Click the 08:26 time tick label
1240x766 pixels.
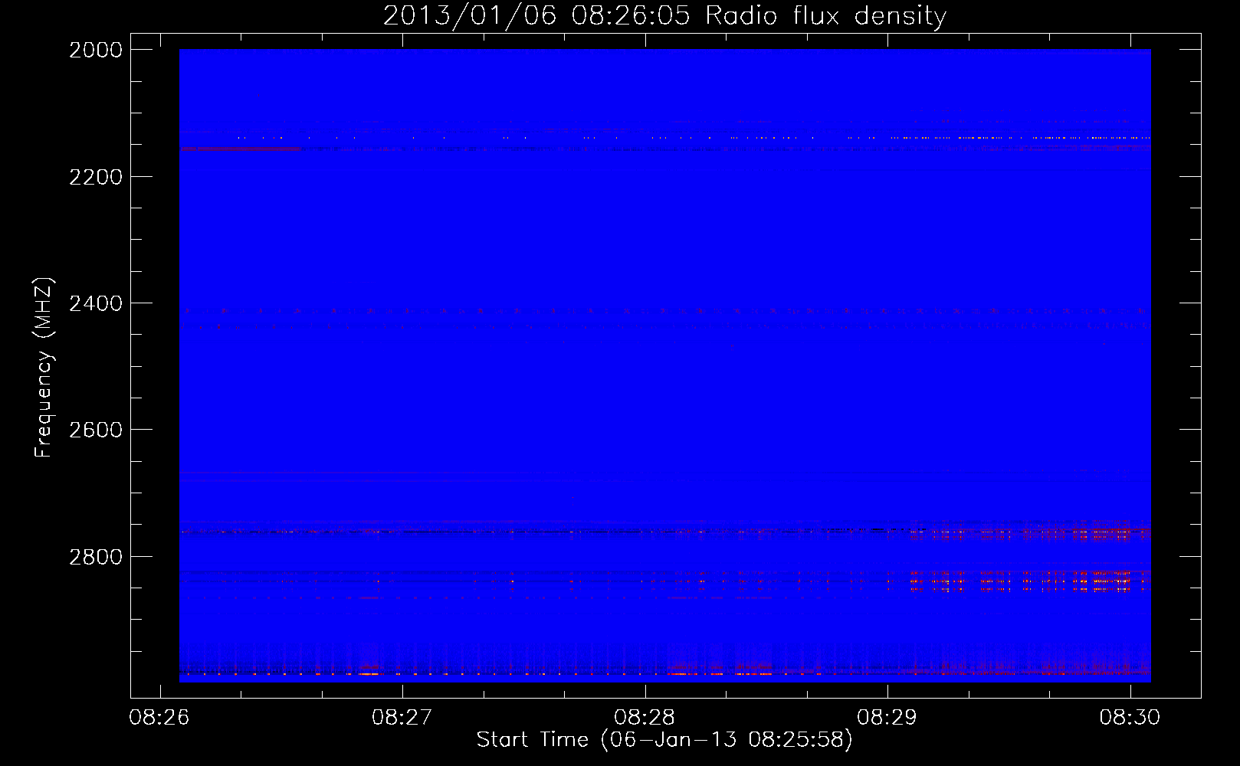point(159,718)
